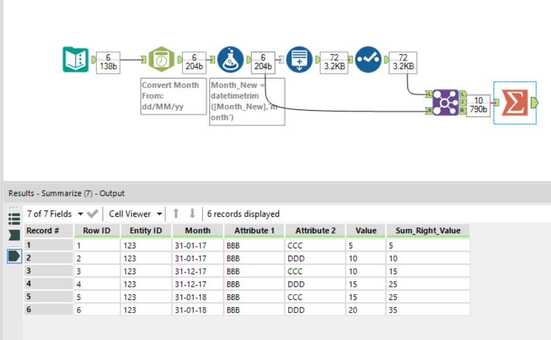Select the Unique tool with checkmark icon
Image resolution: width=551 pixels, height=340 pixels.
point(368,59)
